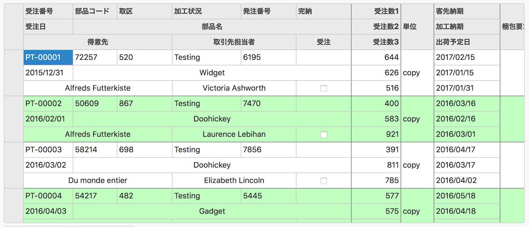
Task: Click the row header of PT-00002
Action: point(14,119)
